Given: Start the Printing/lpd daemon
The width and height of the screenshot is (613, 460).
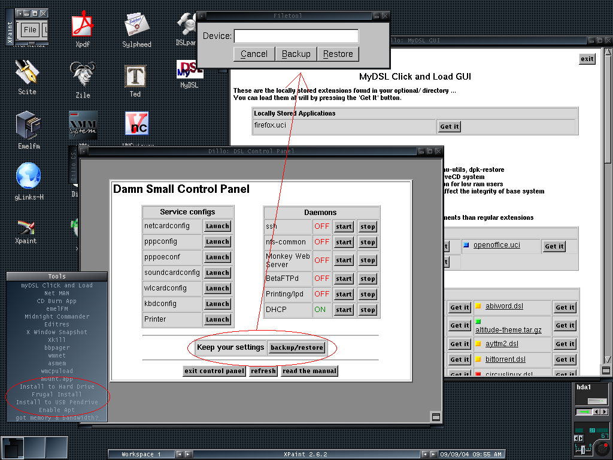Looking at the screenshot, I should click(344, 294).
